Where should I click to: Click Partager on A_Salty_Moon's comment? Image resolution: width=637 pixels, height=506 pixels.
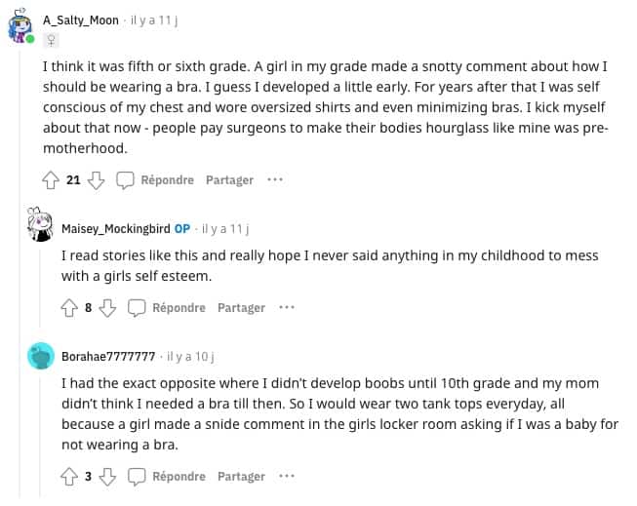[229, 180]
